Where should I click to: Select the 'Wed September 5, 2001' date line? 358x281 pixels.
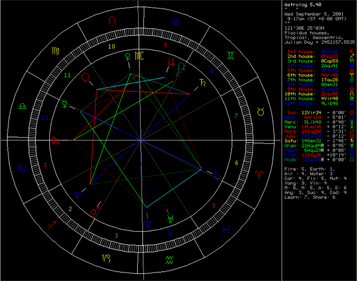coord(314,14)
